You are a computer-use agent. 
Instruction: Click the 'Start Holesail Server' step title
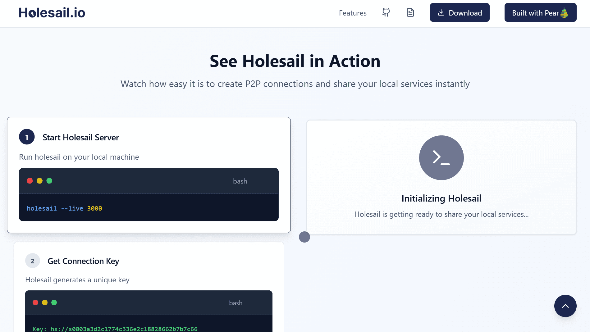click(81, 137)
